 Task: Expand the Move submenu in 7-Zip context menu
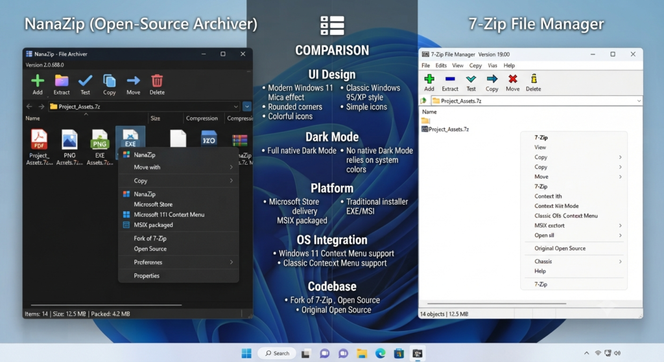620,177
